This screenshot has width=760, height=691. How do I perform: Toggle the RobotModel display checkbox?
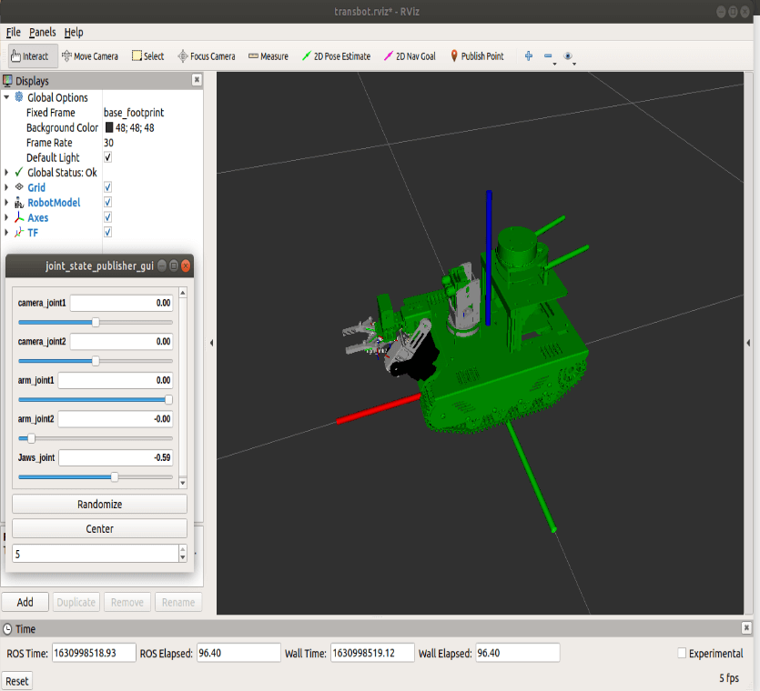[108, 202]
